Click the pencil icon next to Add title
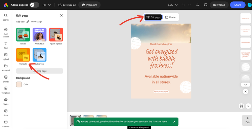The width and height of the screenshot is (252, 129). click(28, 22)
